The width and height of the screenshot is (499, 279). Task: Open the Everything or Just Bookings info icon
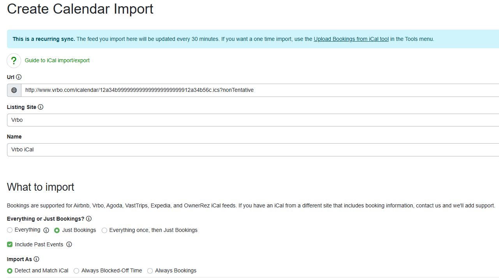tap(89, 218)
